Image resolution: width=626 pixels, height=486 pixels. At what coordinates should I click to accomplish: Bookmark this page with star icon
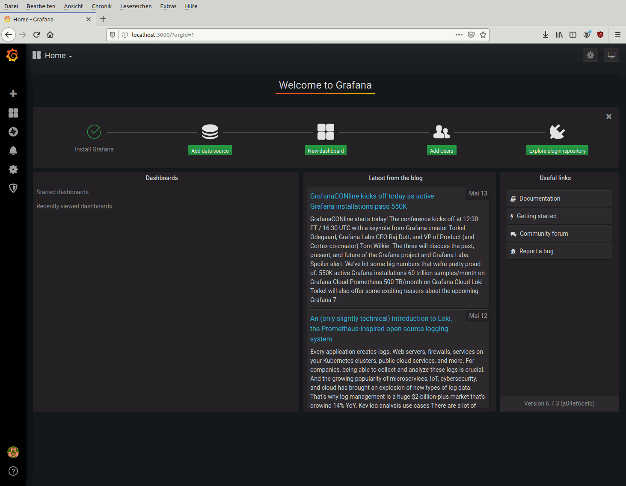(x=483, y=35)
